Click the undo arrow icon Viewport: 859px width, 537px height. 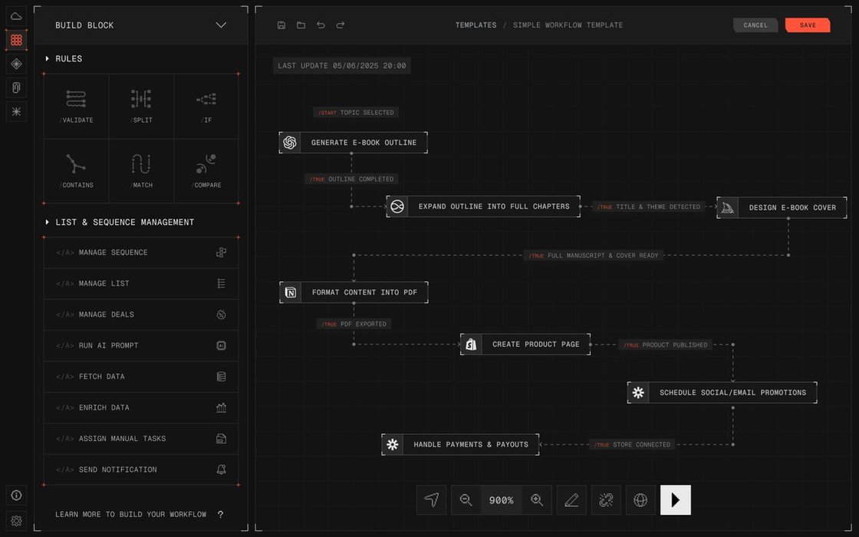pos(321,25)
